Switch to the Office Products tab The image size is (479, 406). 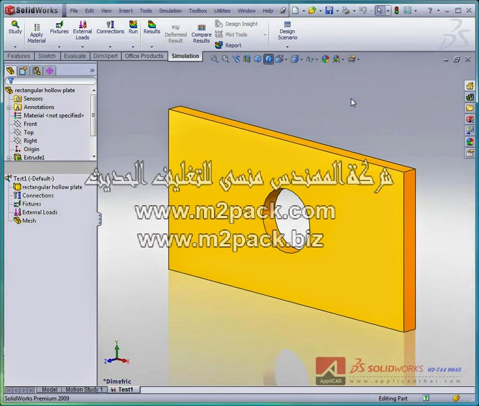coord(144,56)
